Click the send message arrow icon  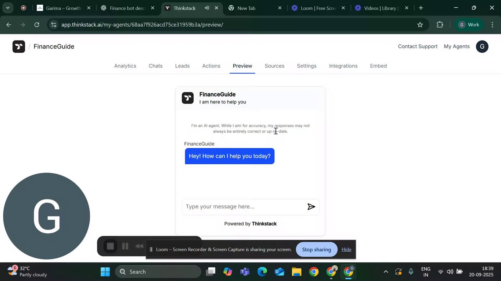311,207
